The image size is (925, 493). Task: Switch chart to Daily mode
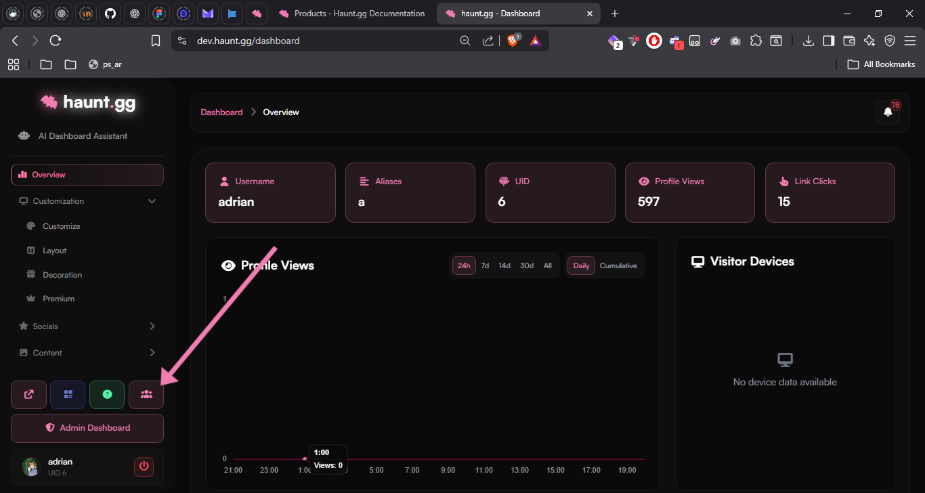coord(582,266)
